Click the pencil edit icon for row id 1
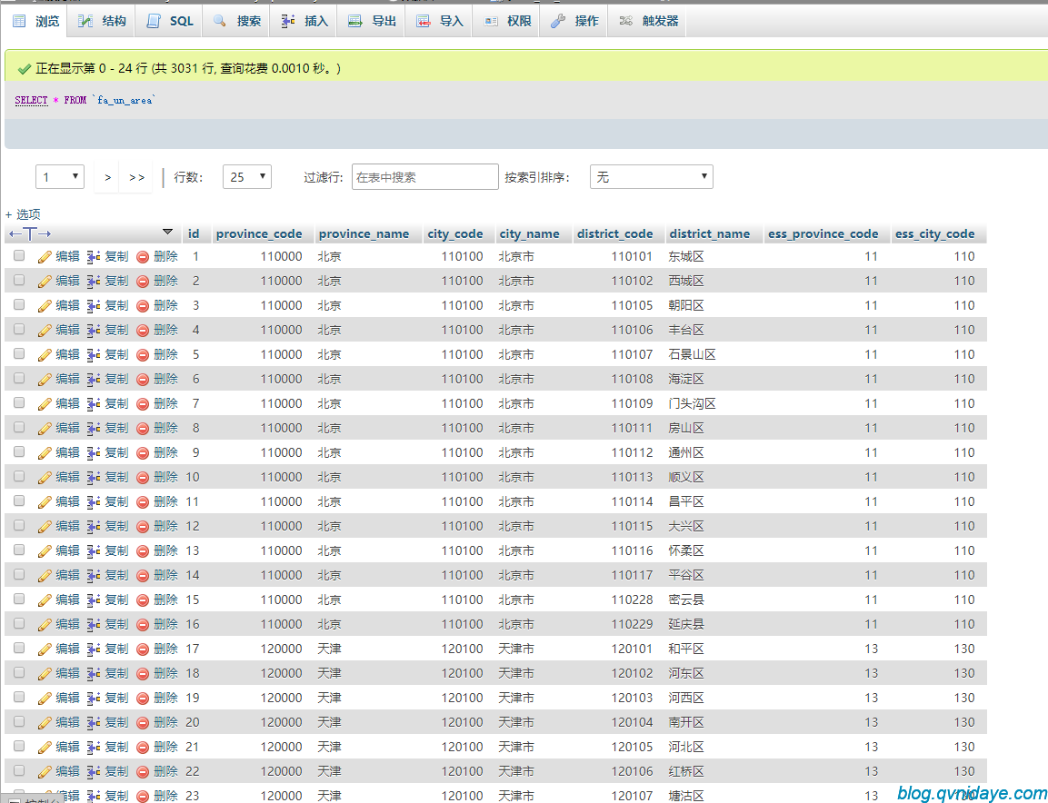Screen dimensions: 1048x803 coord(45,256)
